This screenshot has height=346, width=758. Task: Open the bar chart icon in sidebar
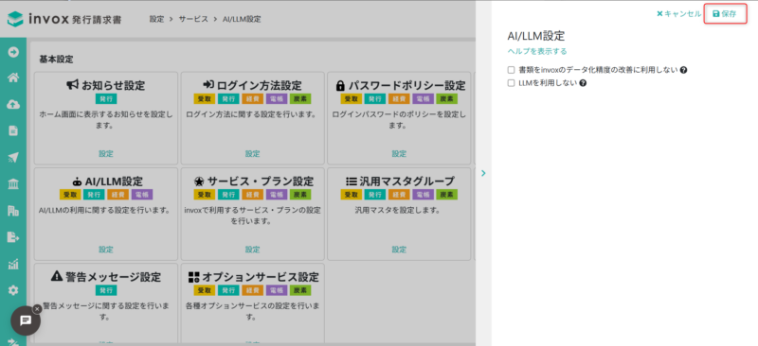coord(13,264)
